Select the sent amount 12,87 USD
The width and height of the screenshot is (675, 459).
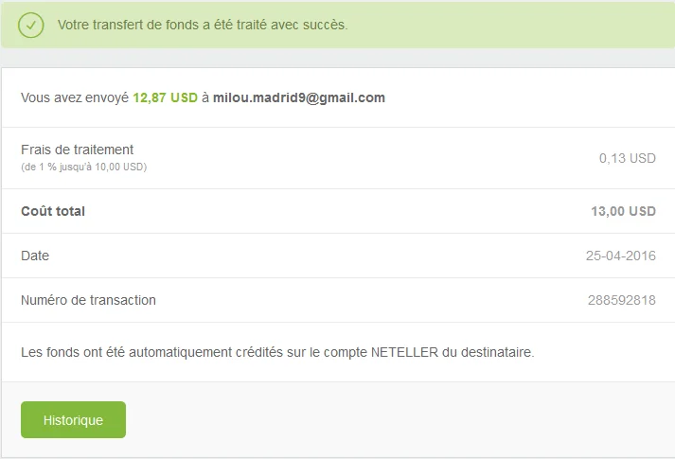(165, 97)
